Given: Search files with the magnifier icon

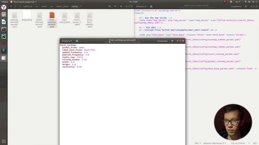Looking at the screenshot, I should tap(110, 6).
